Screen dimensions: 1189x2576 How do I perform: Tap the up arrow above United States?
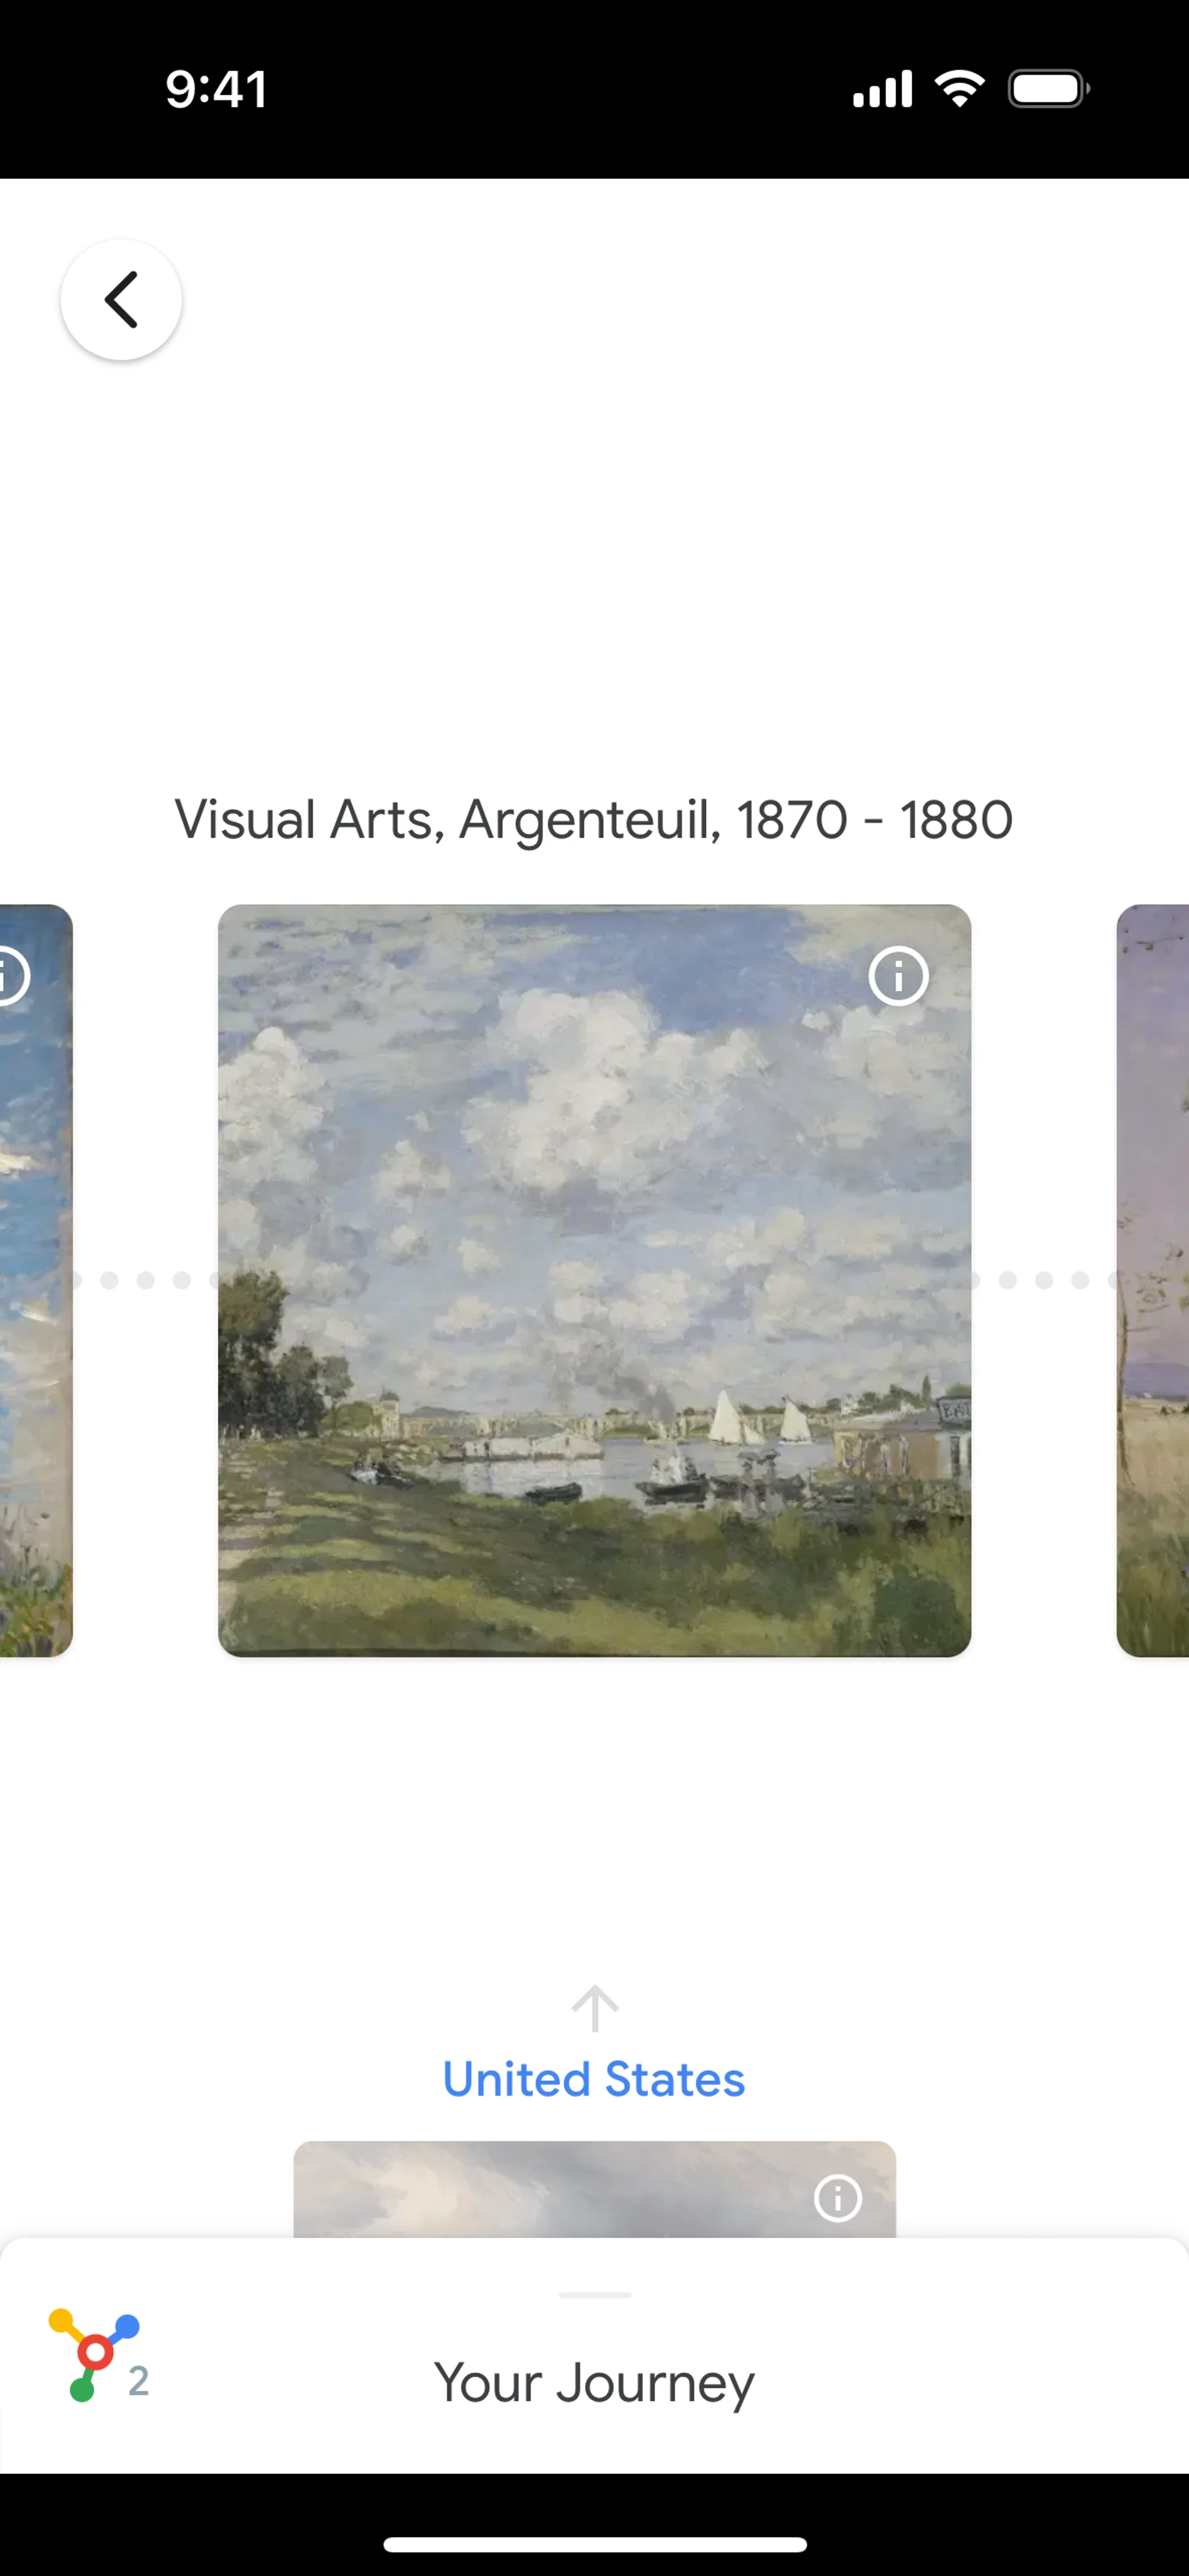click(594, 2008)
